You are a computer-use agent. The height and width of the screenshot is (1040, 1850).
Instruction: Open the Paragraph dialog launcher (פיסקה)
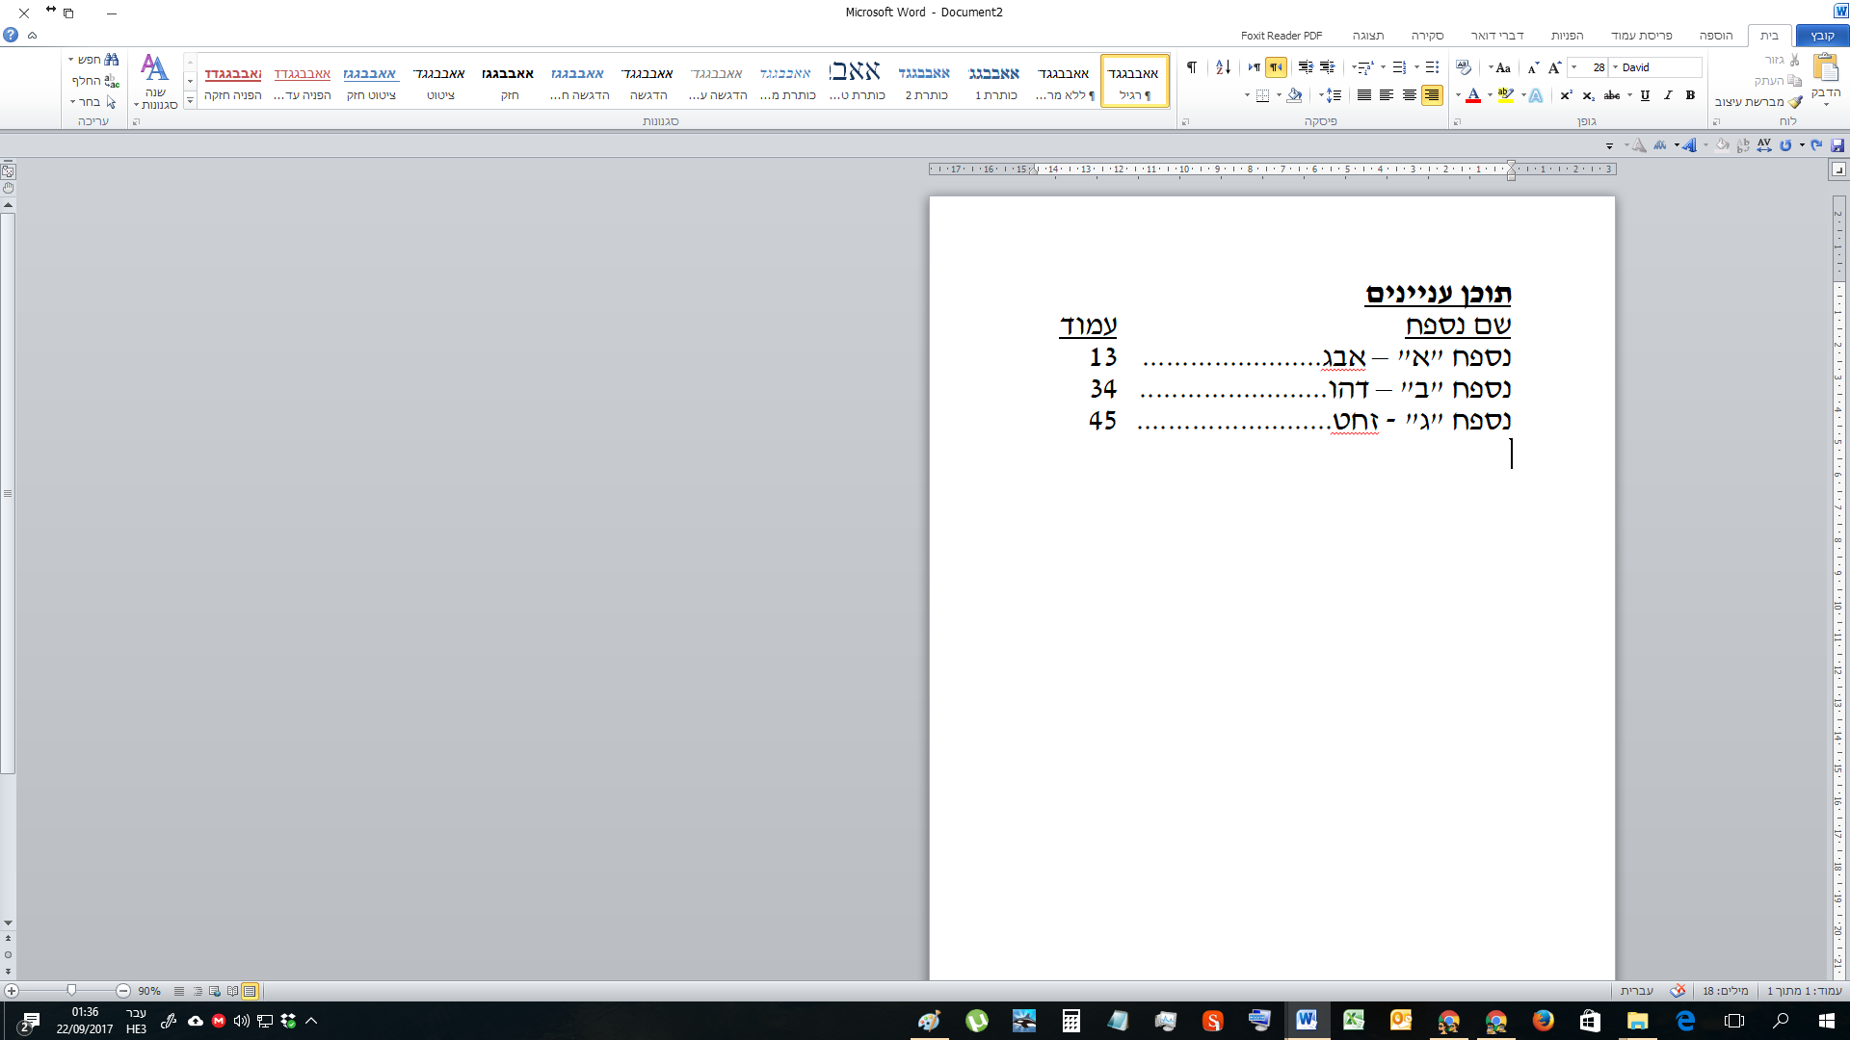pos(1185,122)
